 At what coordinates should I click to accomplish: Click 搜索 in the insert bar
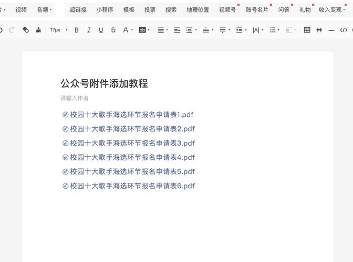pos(171,9)
